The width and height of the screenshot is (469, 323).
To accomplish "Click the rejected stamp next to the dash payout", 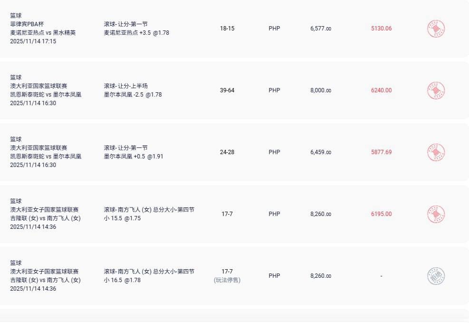I will click(436, 276).
